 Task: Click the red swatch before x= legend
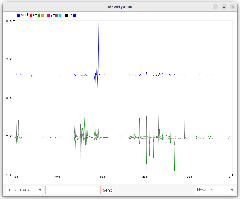coord(31,15)
